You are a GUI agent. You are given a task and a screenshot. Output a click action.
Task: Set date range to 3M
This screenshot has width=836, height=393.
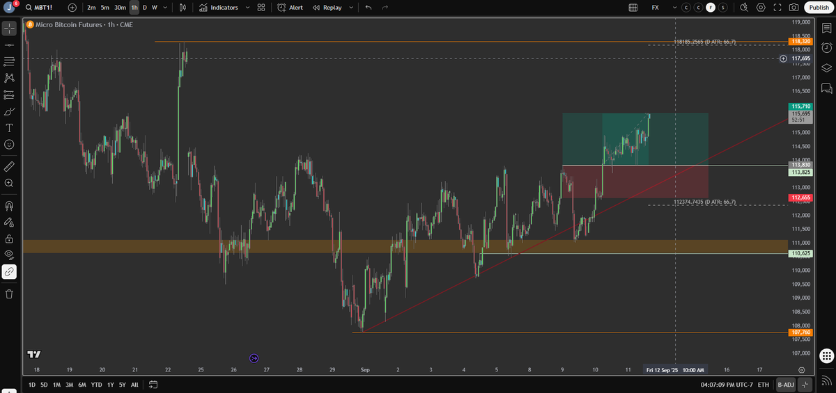coord(69,384)
